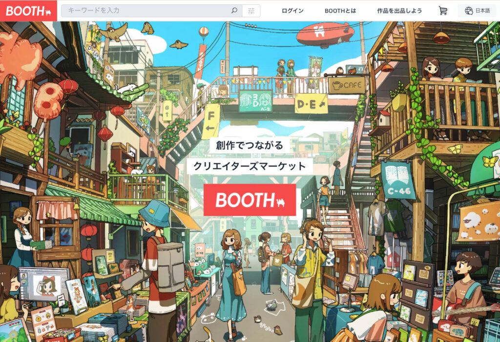Expand the search filter options next to search bar

coord(251,9)
